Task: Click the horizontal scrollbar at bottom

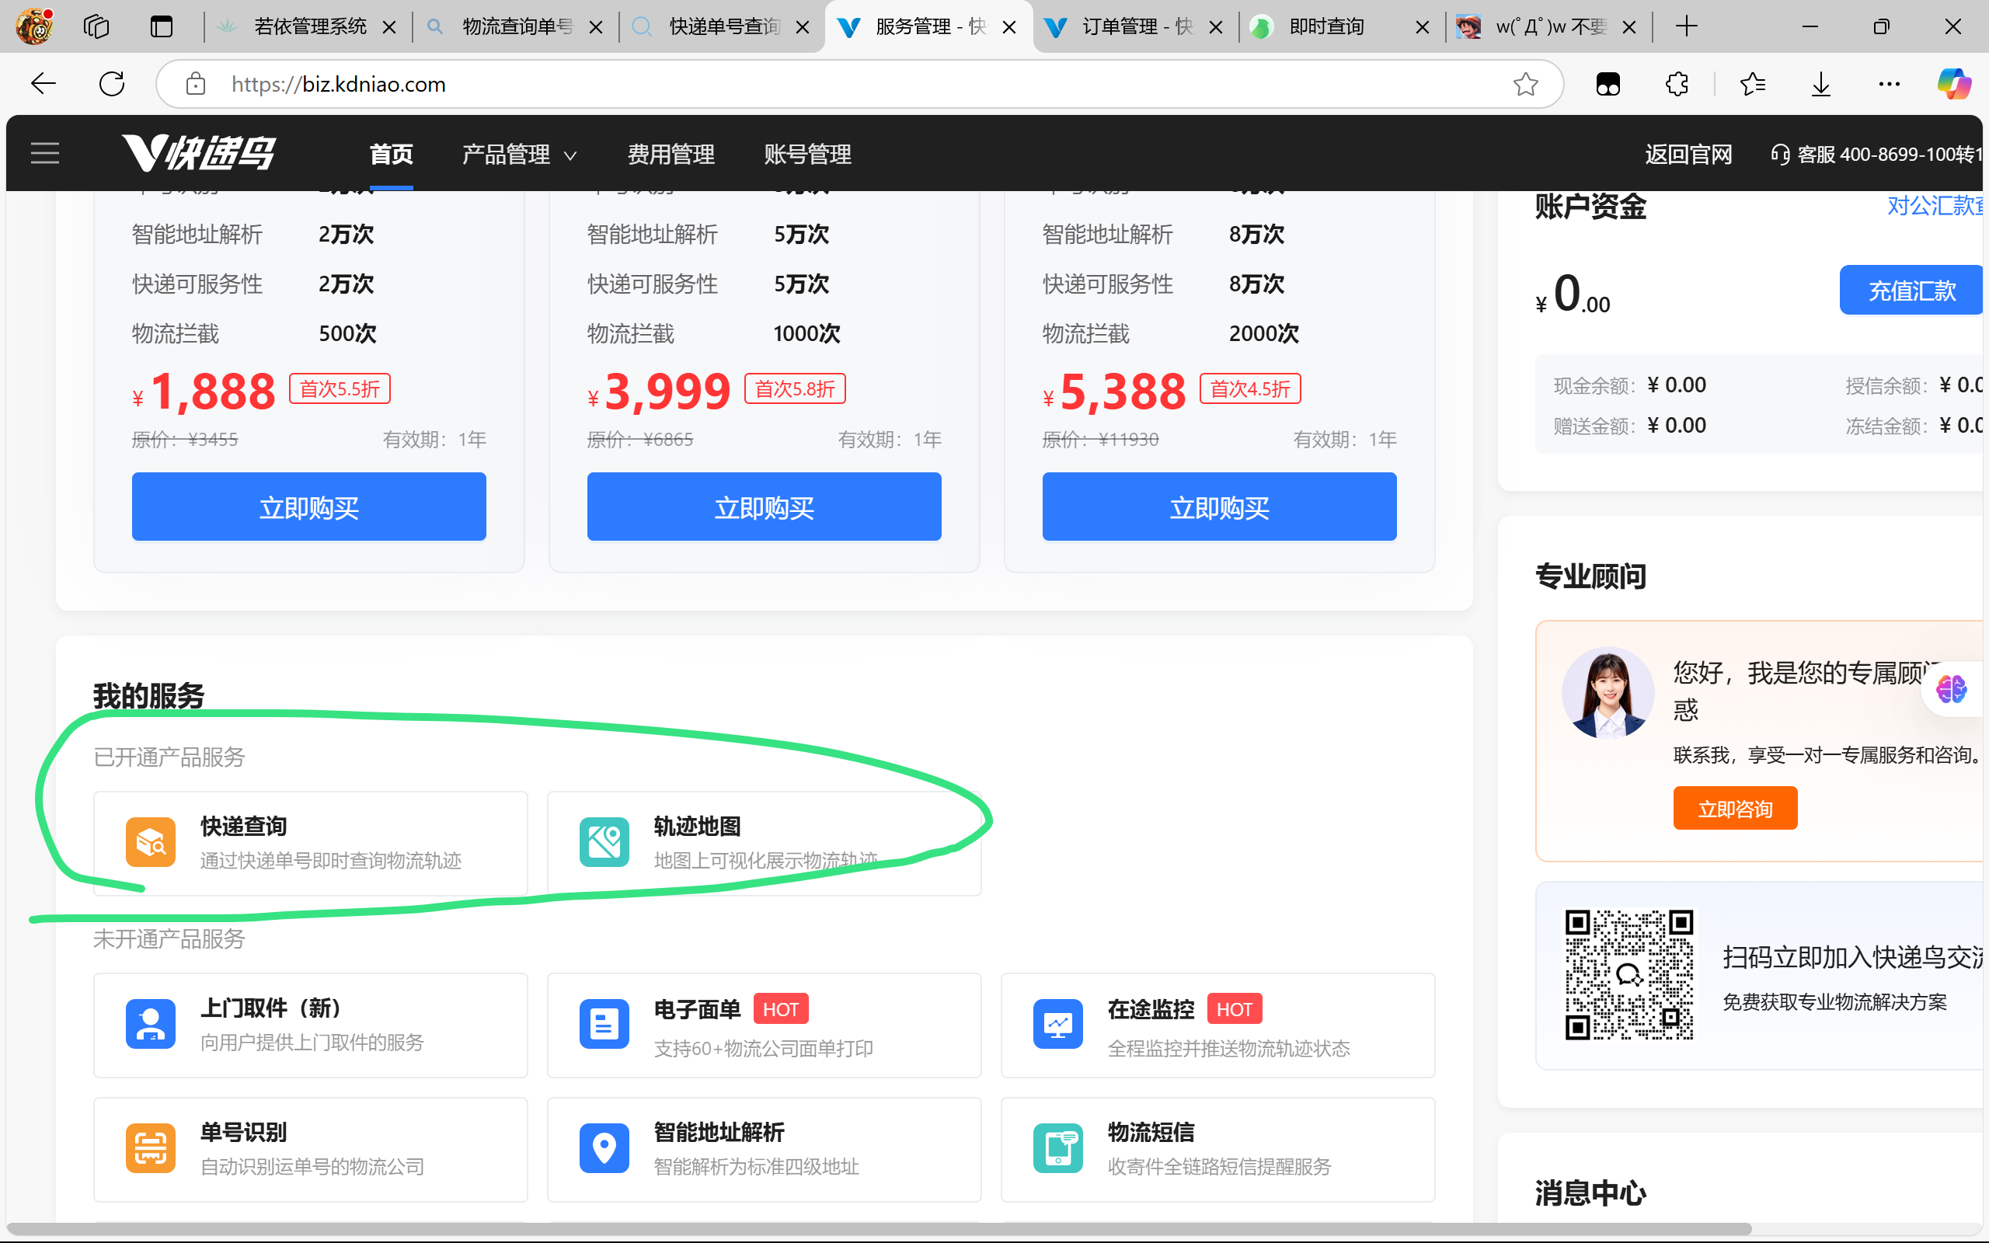Action: point(880,1229)
